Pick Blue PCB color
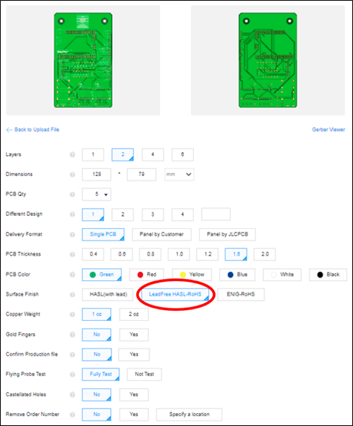 237,275
